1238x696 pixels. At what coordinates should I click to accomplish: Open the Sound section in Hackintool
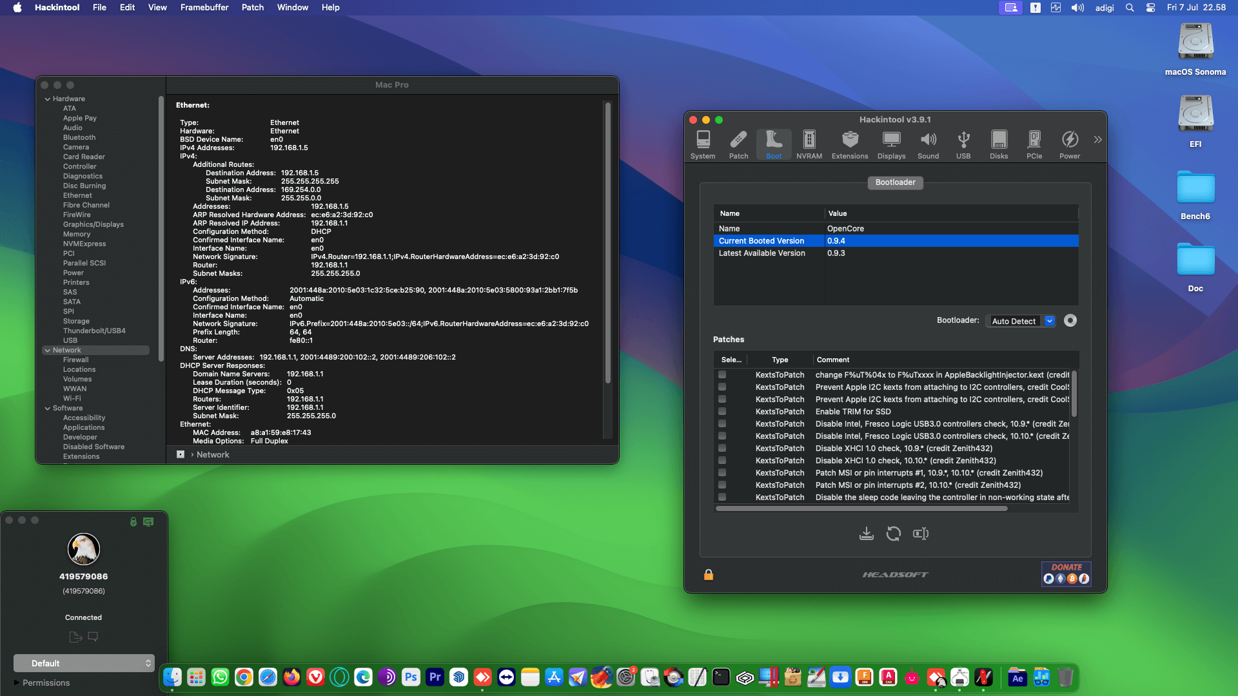[x=928, y=145]
